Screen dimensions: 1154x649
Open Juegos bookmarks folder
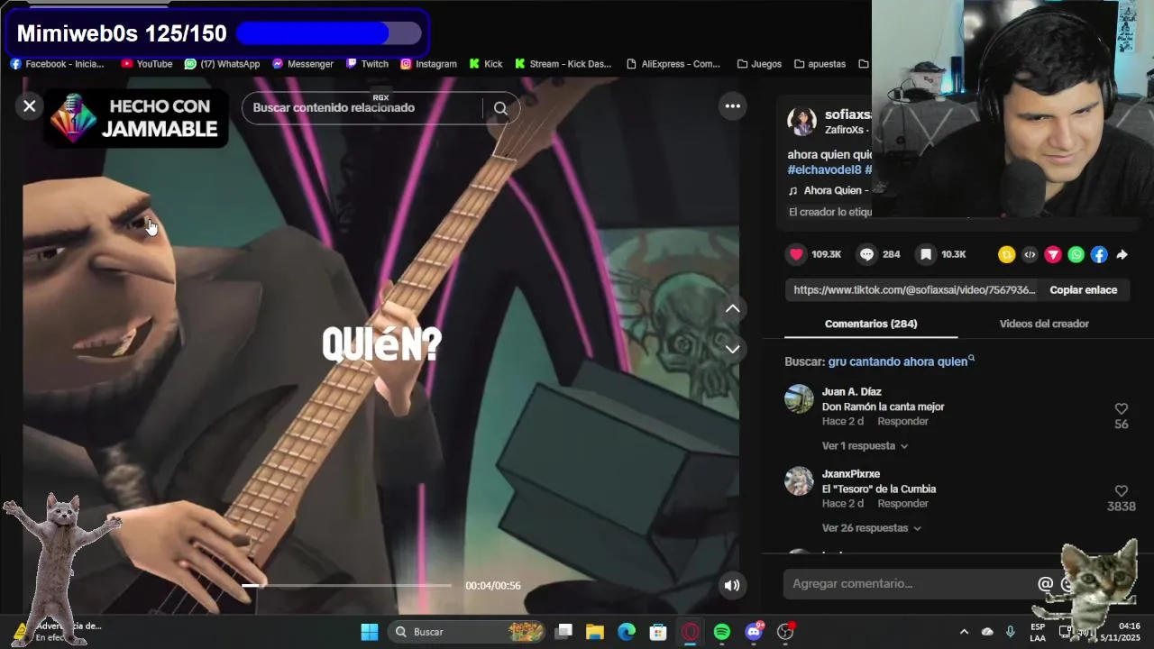759,64
